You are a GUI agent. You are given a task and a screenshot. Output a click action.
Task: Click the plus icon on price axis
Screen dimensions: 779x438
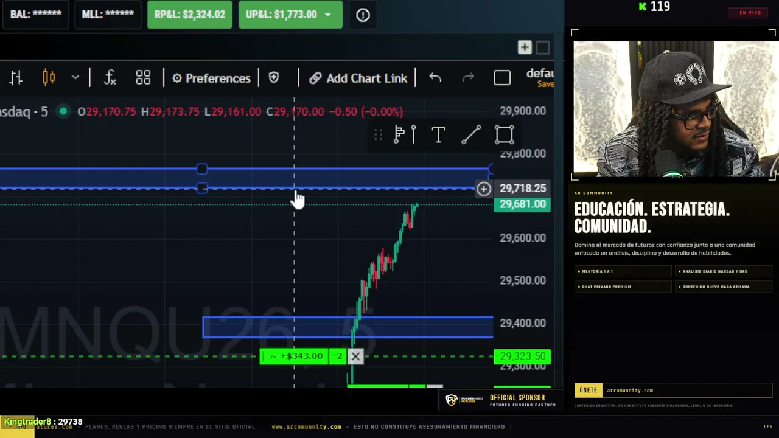coord(484,189)
